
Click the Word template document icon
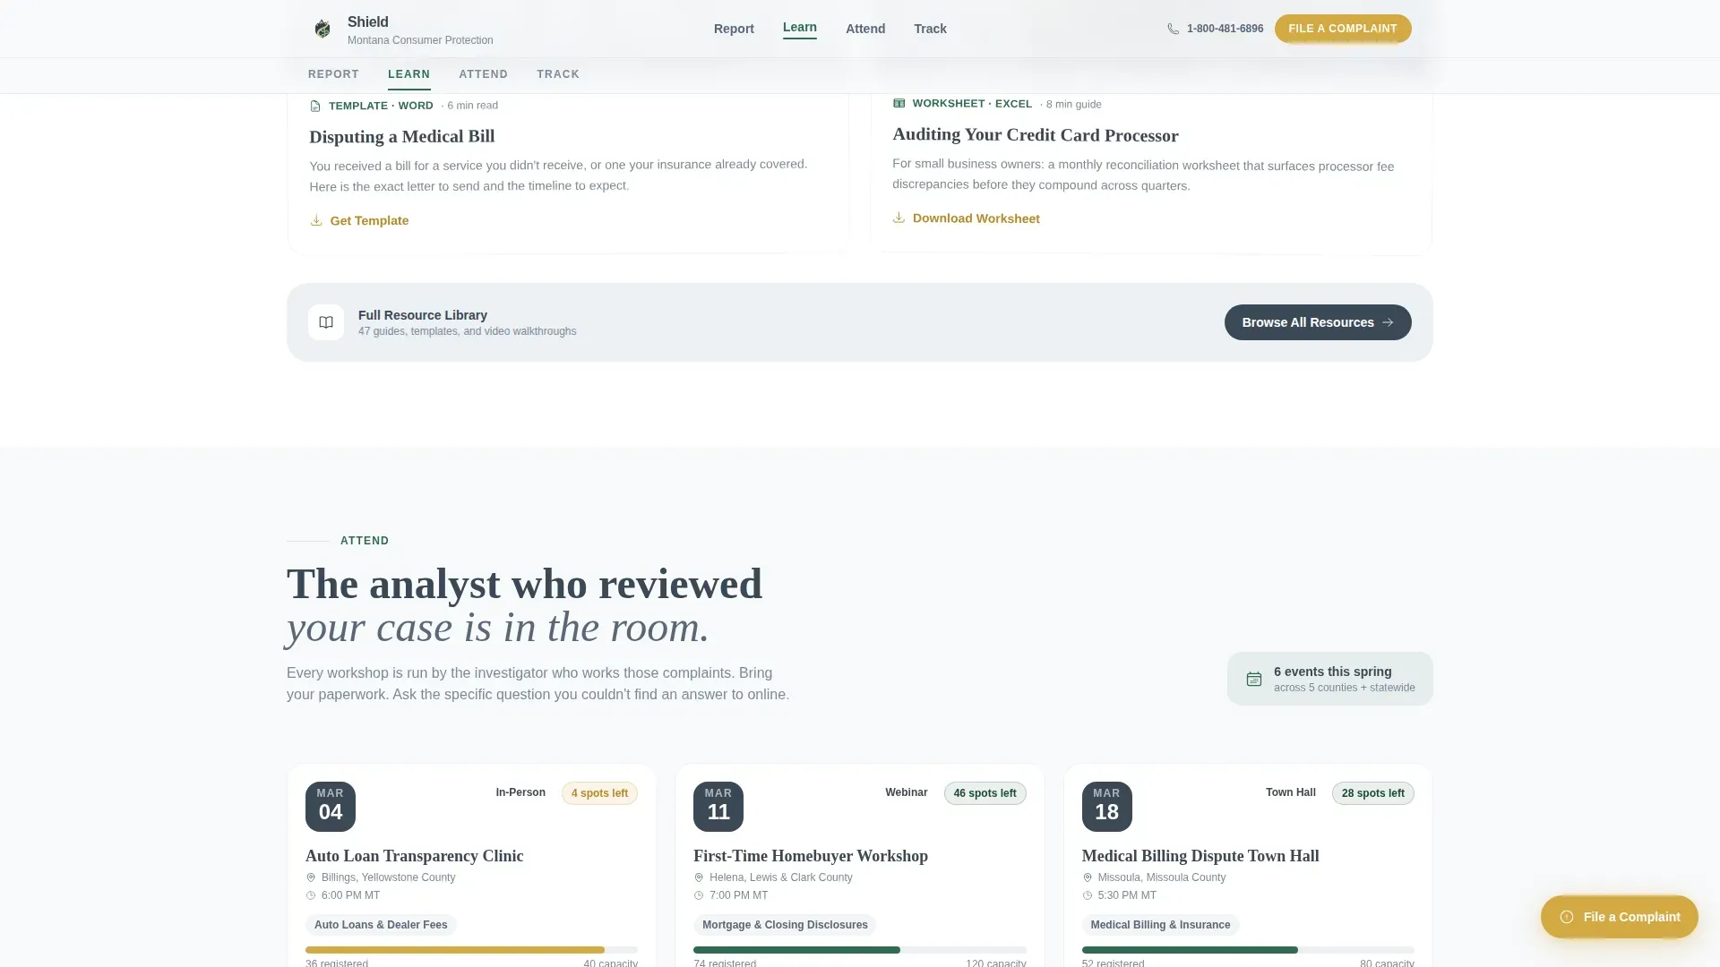(315, 107)
